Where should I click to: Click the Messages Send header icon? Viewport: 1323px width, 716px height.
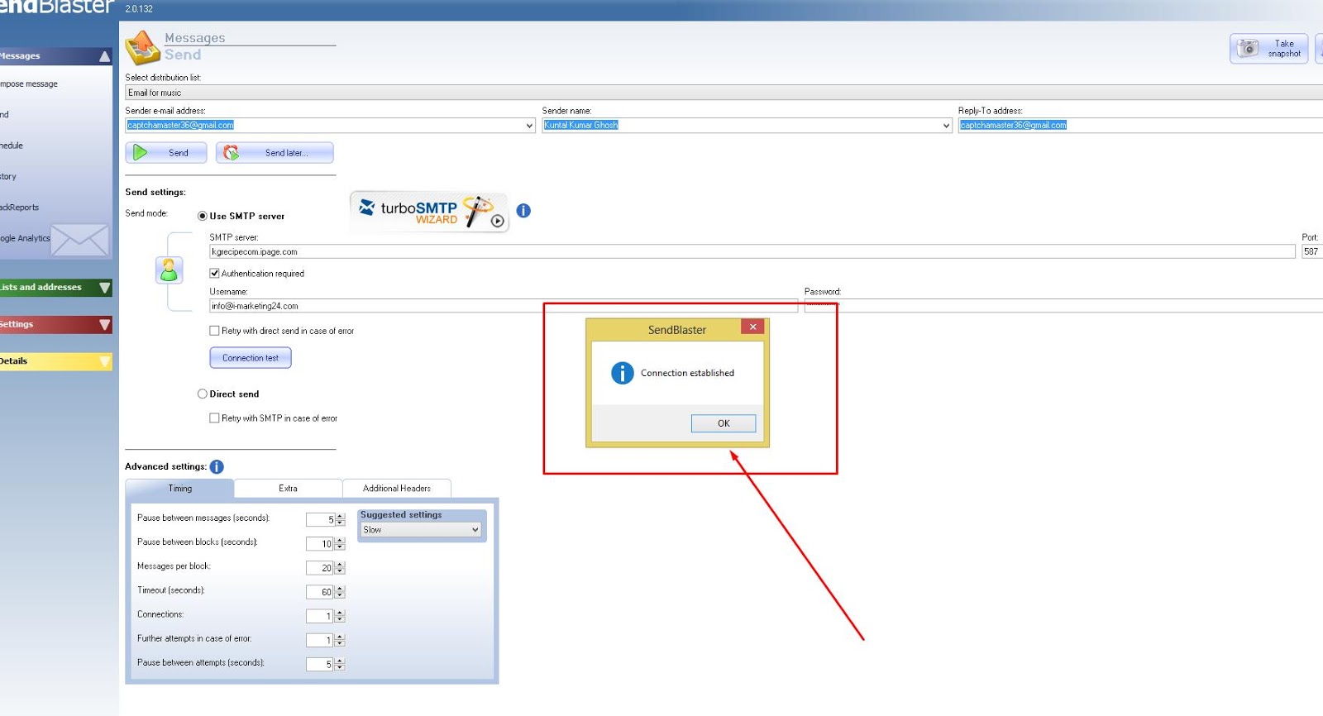[143, 47]
